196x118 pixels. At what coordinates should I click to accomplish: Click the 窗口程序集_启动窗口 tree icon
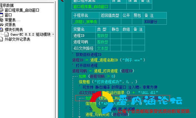[x=2, y=10]
